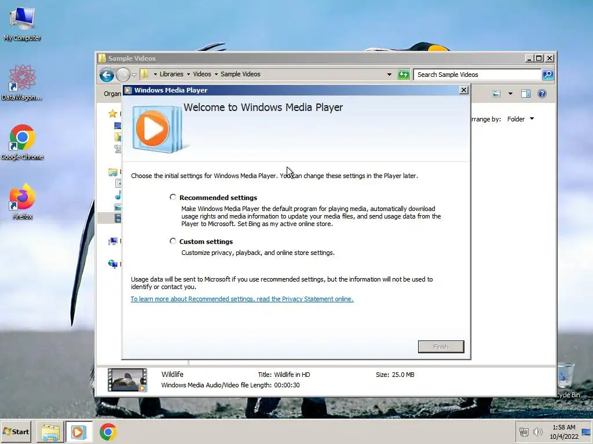This screenshot has height=444, width=593.
Task: Click the change view icon in Explorer toolbar
Action: click(x=496, y=94)
